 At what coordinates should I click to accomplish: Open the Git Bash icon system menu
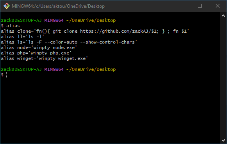point(7,6)
